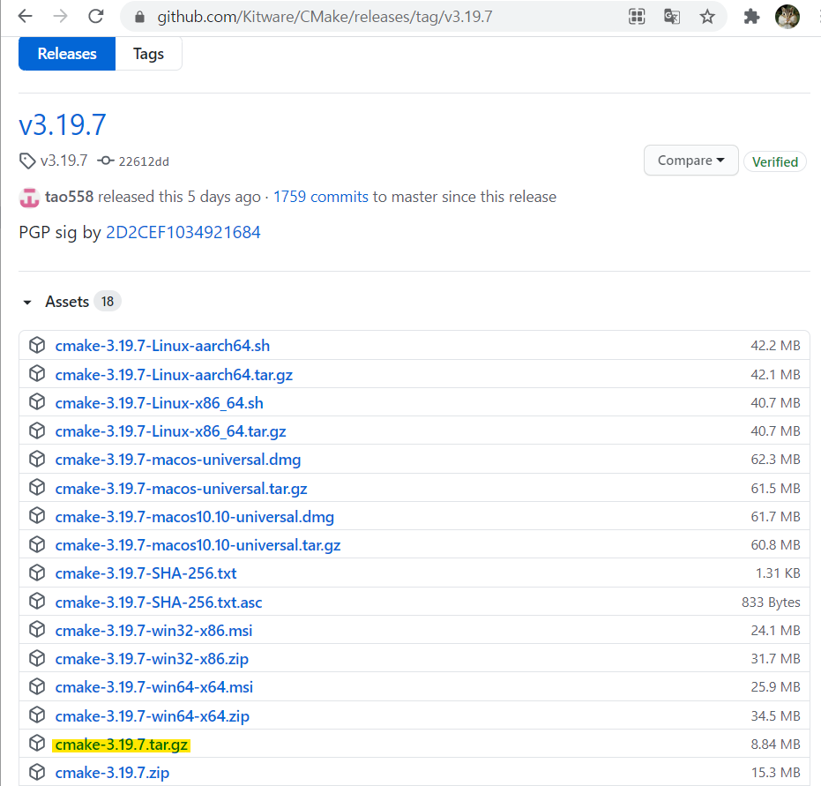Open cmake-3.19.7-SHA-256.txt

pyautogui.click(x=146, y=573)
